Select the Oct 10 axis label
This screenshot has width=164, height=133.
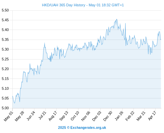tap(75, 116)
